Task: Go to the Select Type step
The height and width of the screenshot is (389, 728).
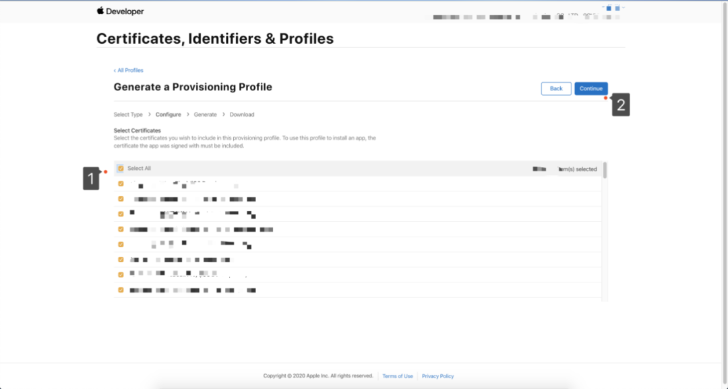Action: click(x=128, y=115)
